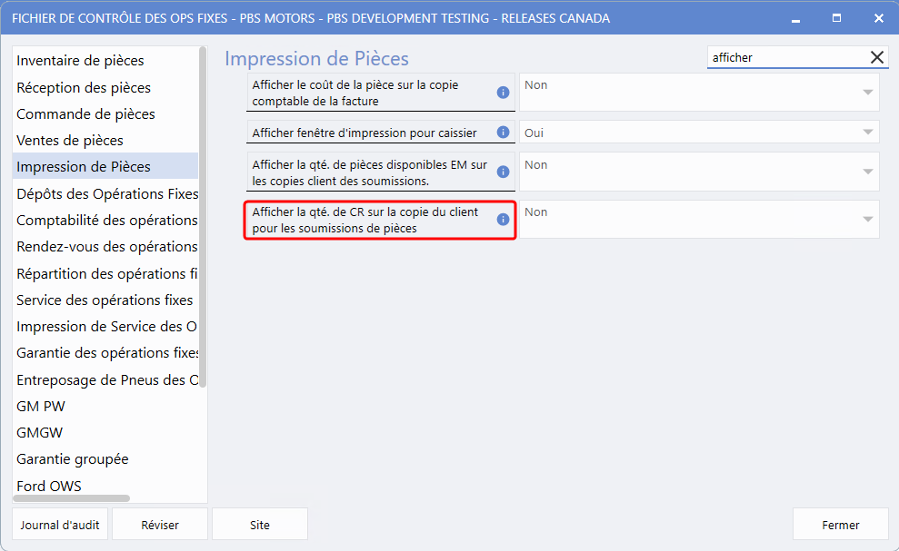Screen dimensions: 899x551
Task: Switch to 'Ventes de pièces' section
Action: tap(70, 141)
